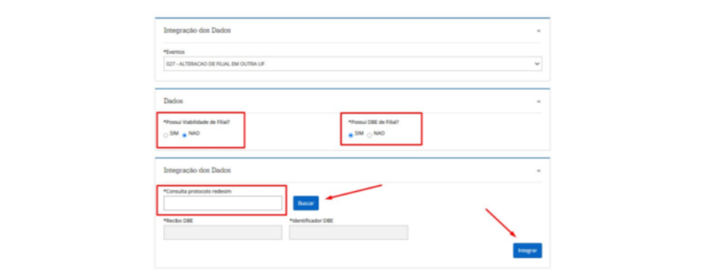
Task: Click the Eventos field label
Action: click(174, 52)
